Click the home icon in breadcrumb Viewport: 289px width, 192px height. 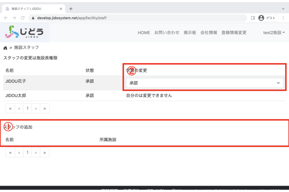[x=5, y=48]
